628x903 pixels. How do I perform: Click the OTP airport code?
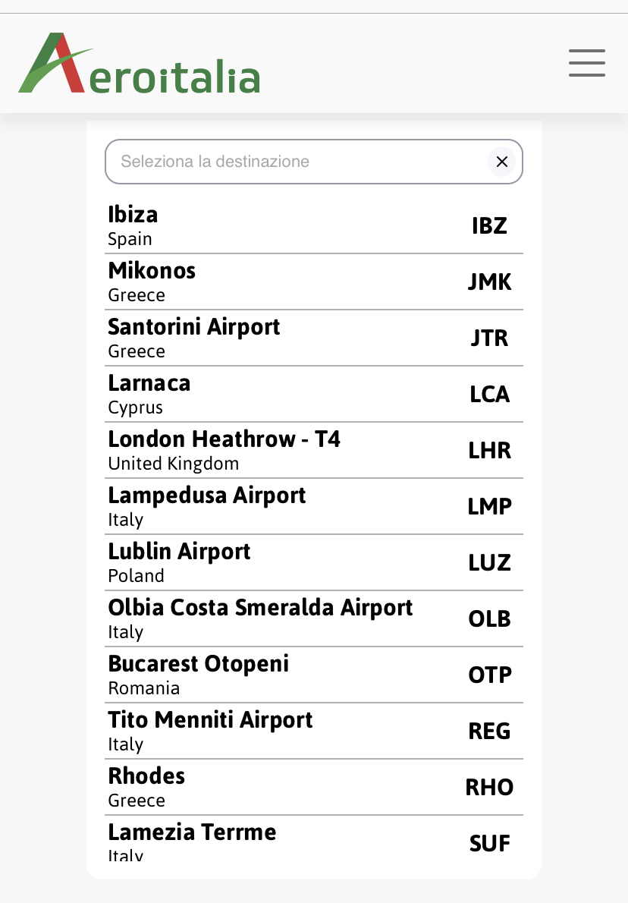489,675
